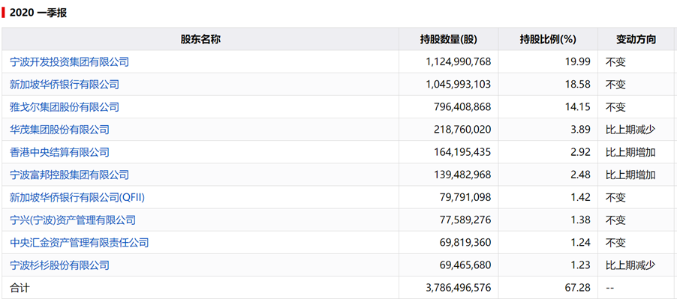Select percentage value 1.24
677x299 pixels.
point(582,243)
